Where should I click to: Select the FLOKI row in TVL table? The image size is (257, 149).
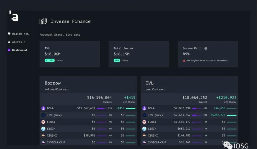pyautogui.click(x=189, y=122)
